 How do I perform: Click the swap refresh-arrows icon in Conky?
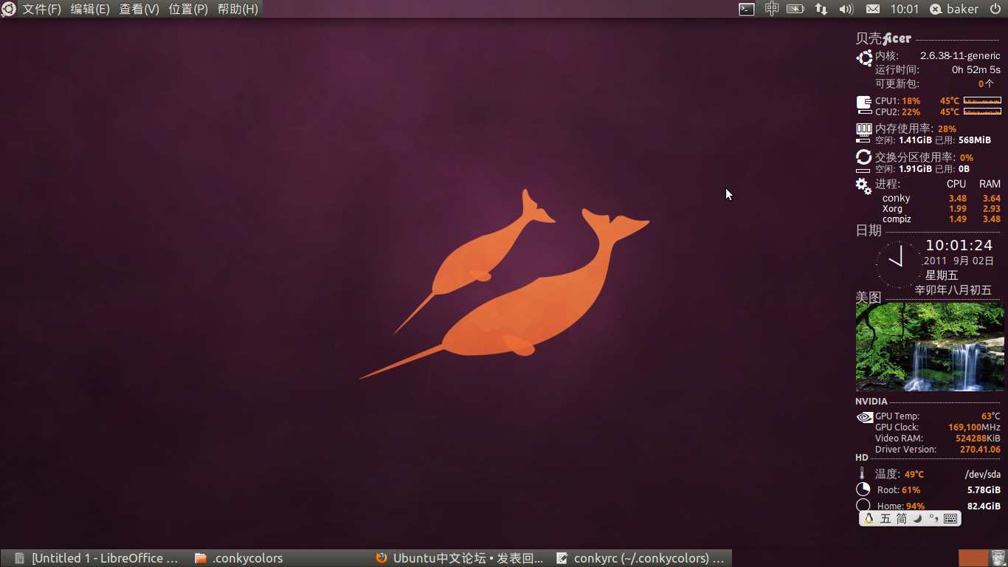[864, 157]
